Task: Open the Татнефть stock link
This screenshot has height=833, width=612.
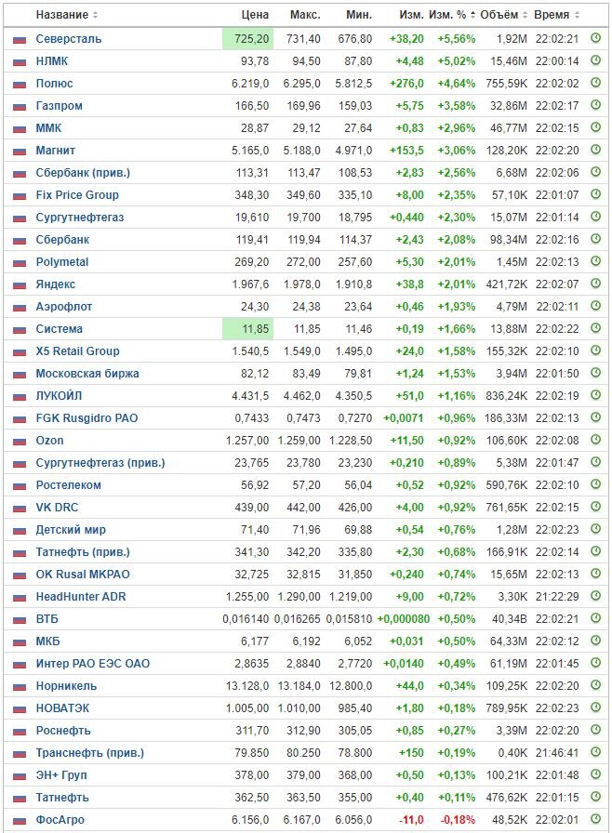Action: [62, 798]
